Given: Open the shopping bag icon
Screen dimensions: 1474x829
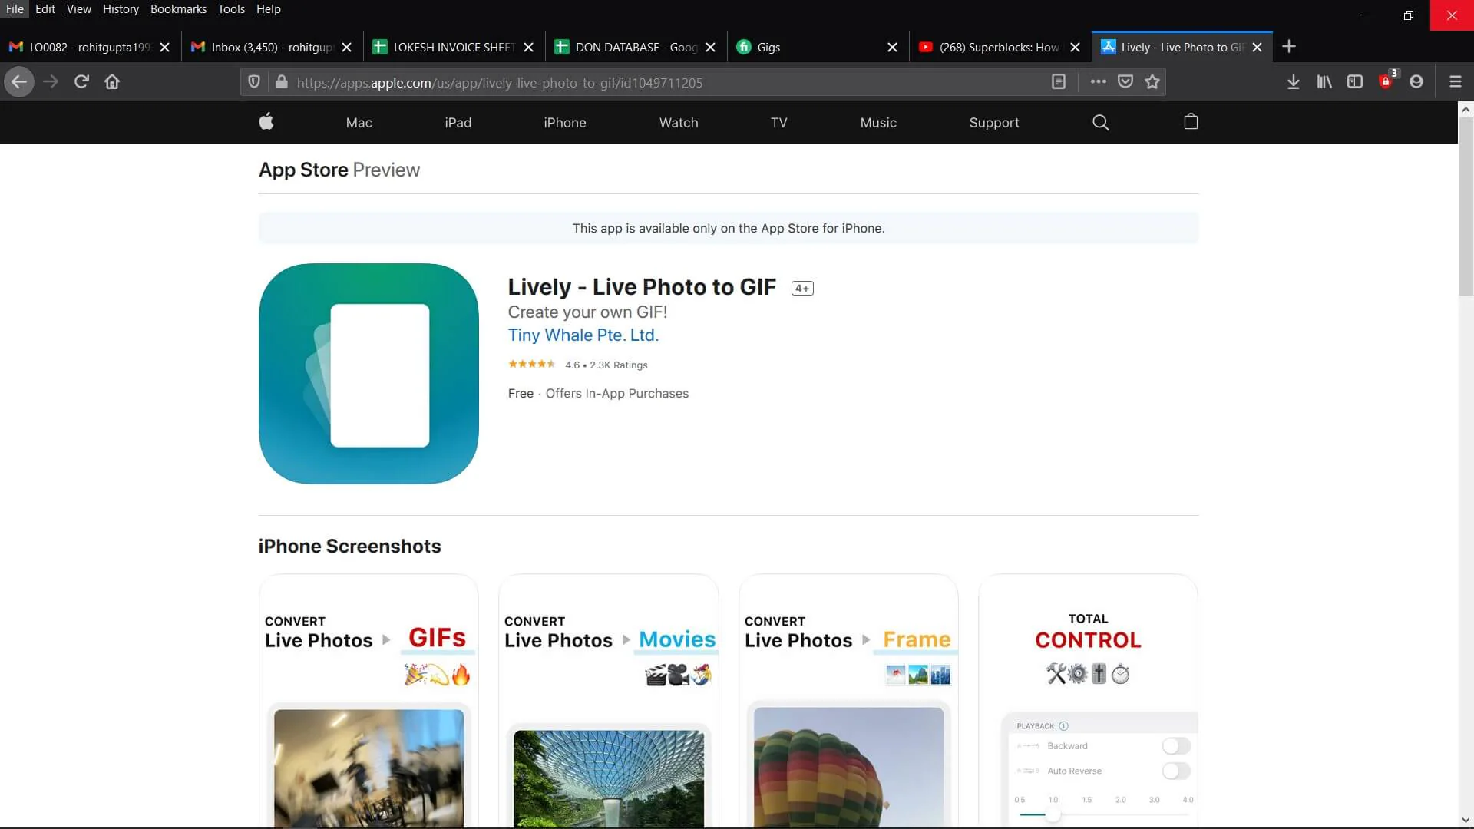Looking at the screenshot, I should coord(1191,122).
